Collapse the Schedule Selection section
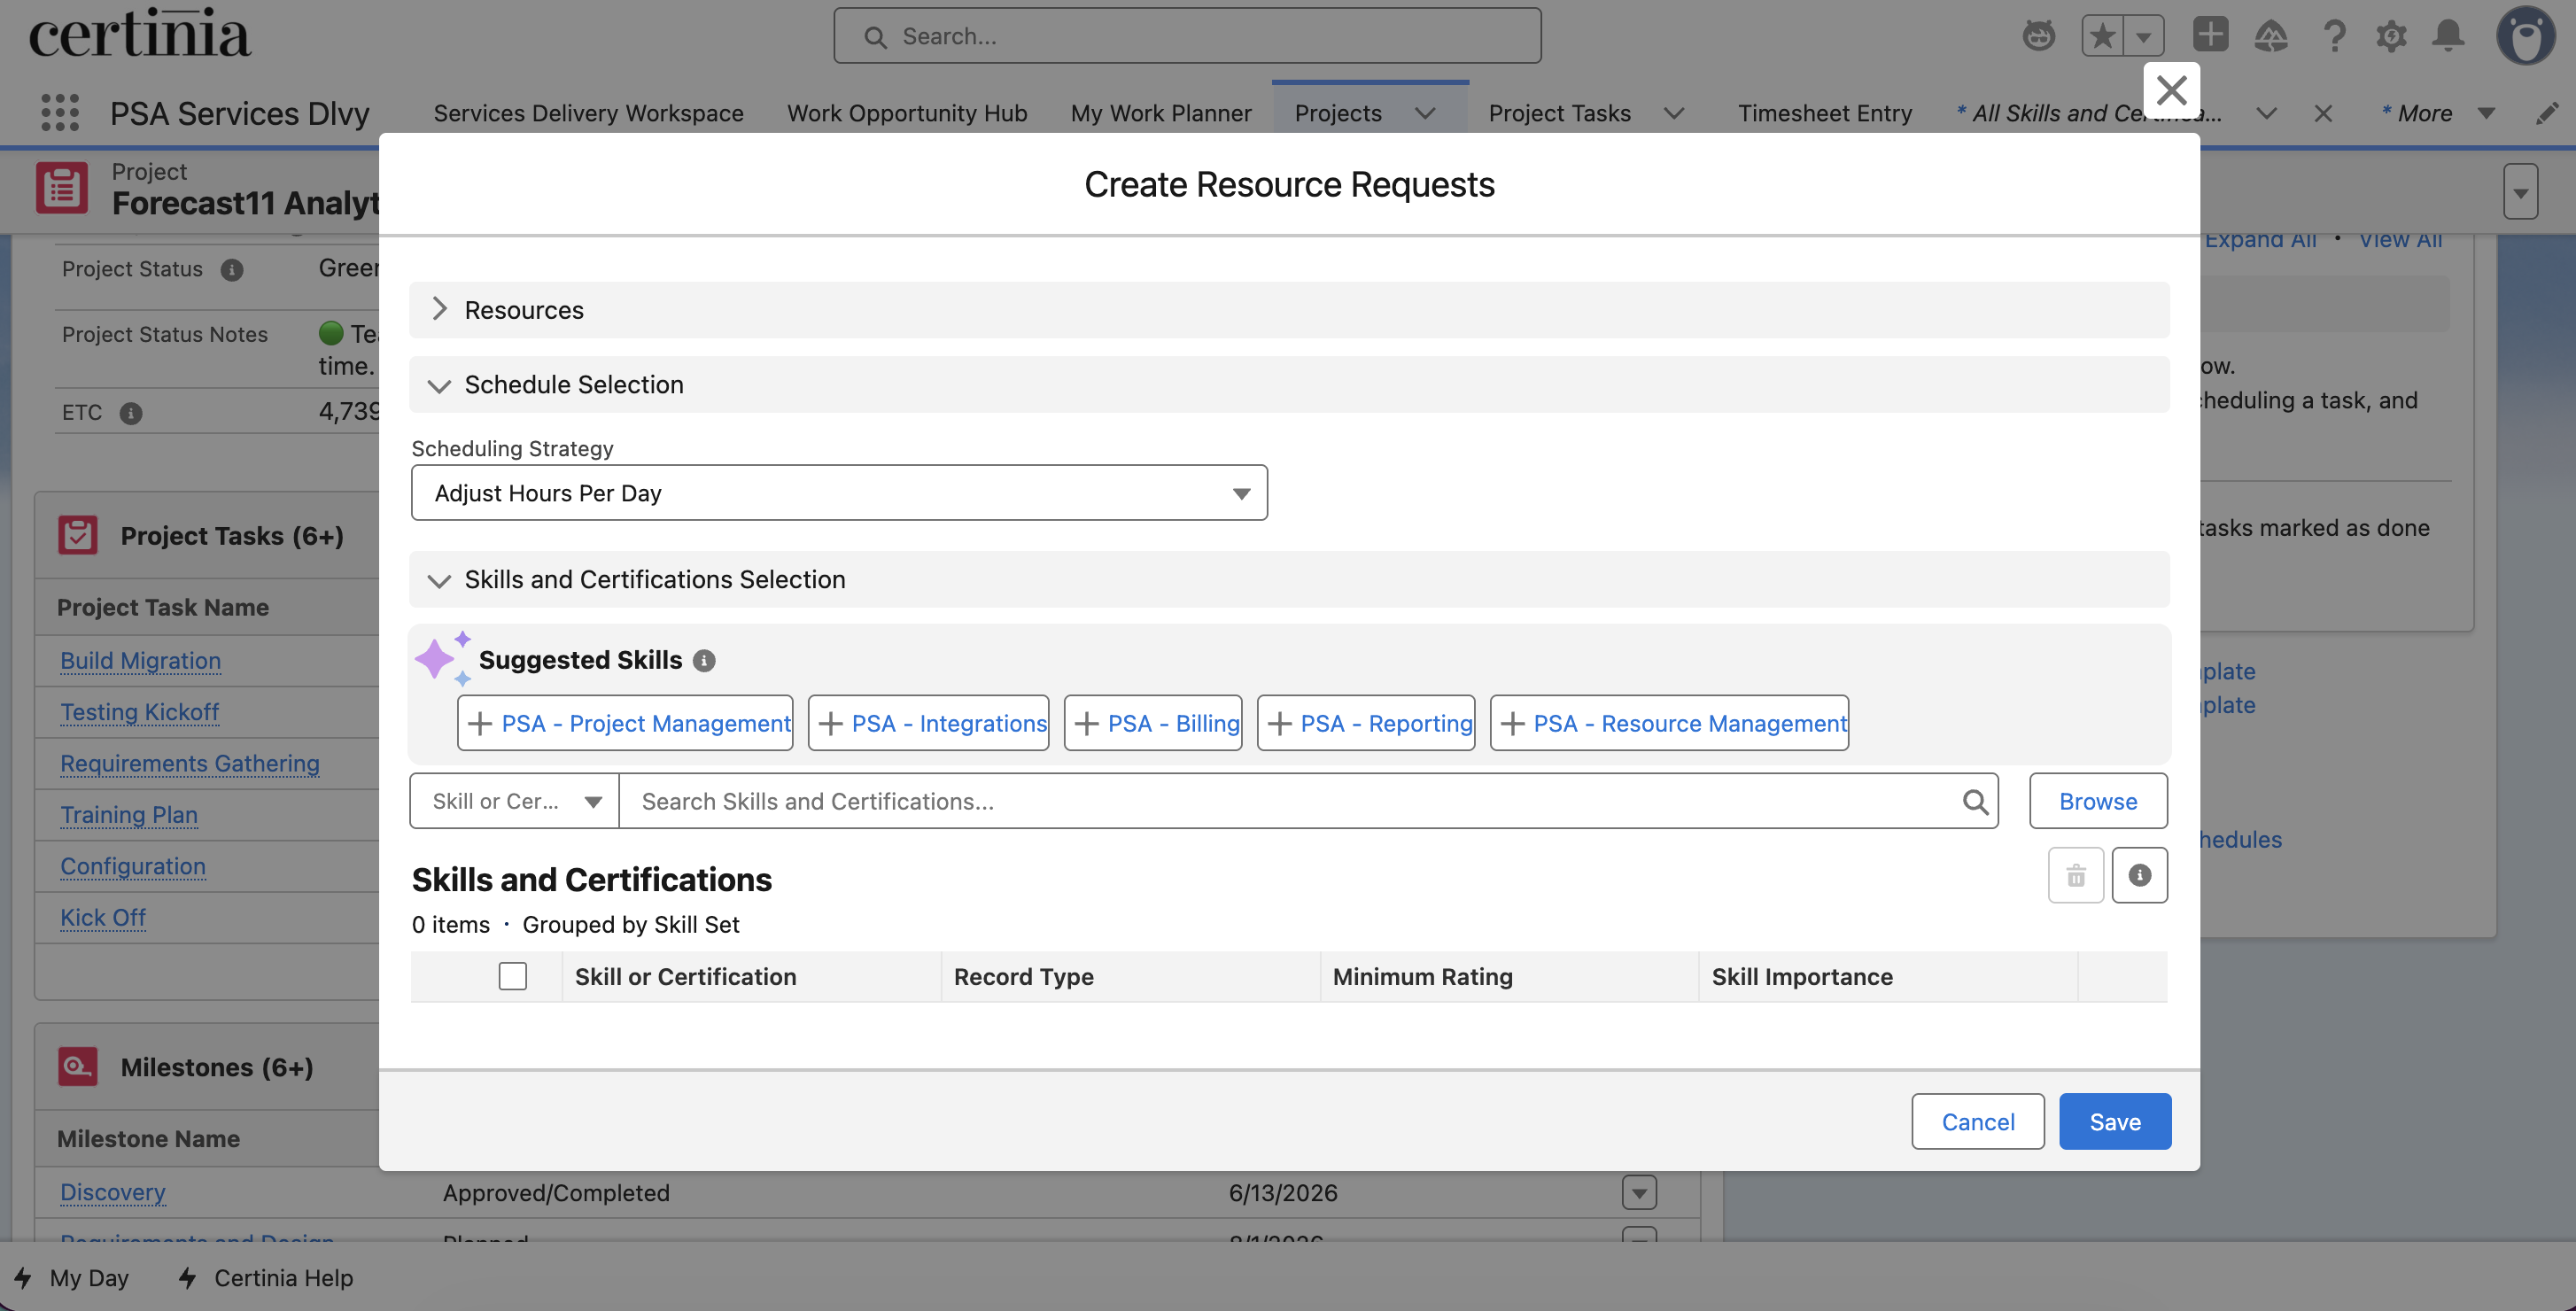The height and width of the screenshot is (1311, 2576). (439, 385)
